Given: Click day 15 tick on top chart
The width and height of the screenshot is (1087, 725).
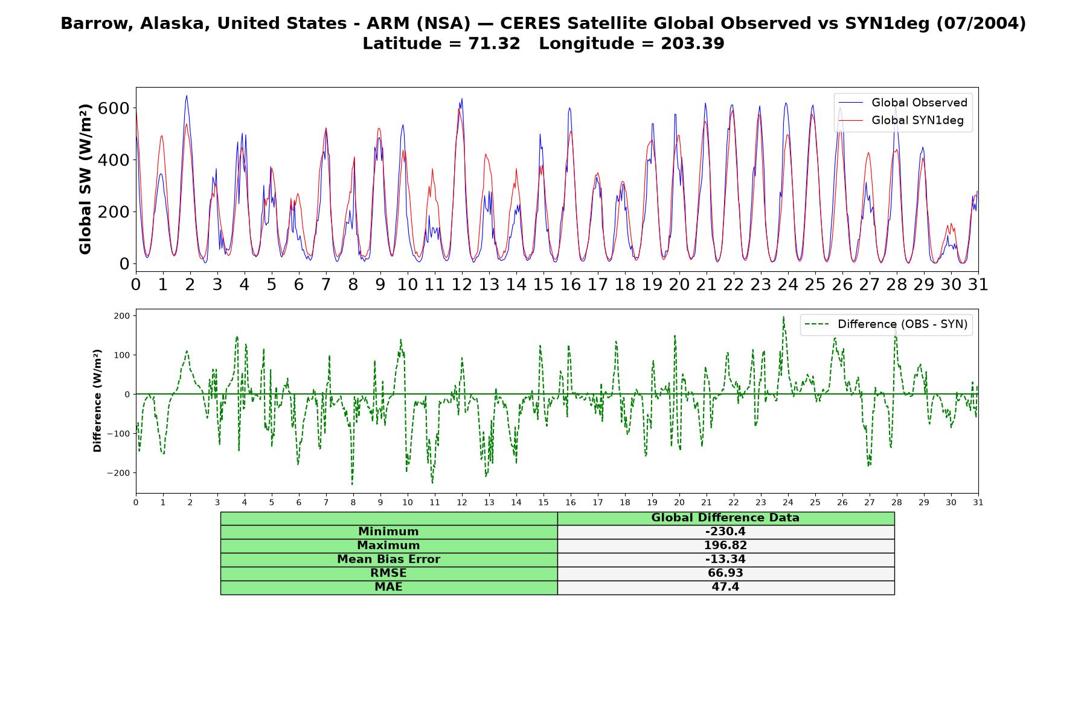Looking at the screenshot, I should click(543, 285).
